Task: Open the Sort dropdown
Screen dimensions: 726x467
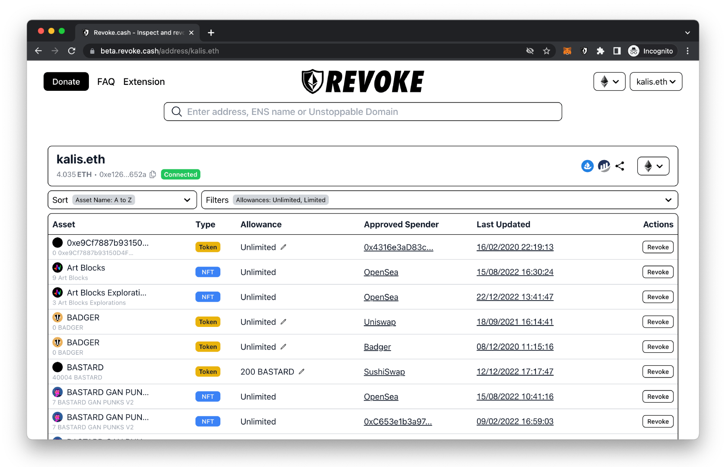Action: 122,200
